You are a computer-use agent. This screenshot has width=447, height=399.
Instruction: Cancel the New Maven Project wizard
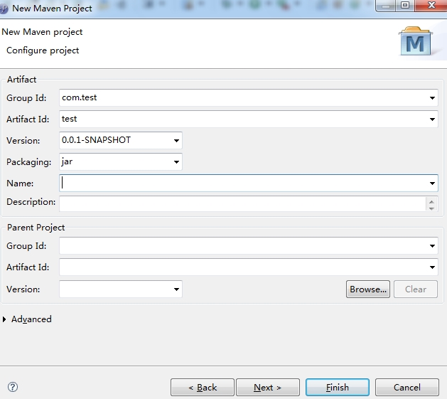point(406,388)
